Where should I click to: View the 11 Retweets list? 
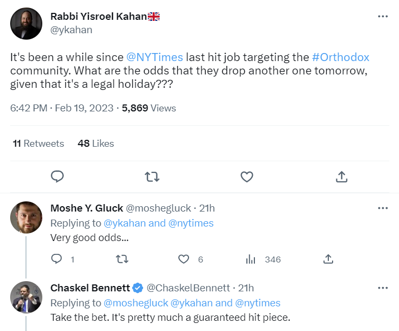(x=38, y=144)
